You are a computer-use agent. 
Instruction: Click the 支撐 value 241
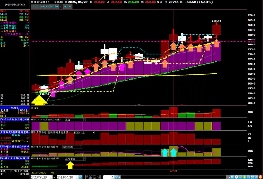coord(26,45)
